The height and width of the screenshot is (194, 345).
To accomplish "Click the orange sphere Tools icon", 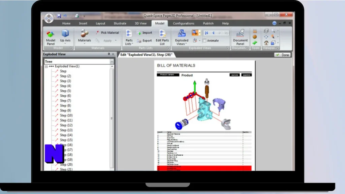I will [x=255, y=37].
